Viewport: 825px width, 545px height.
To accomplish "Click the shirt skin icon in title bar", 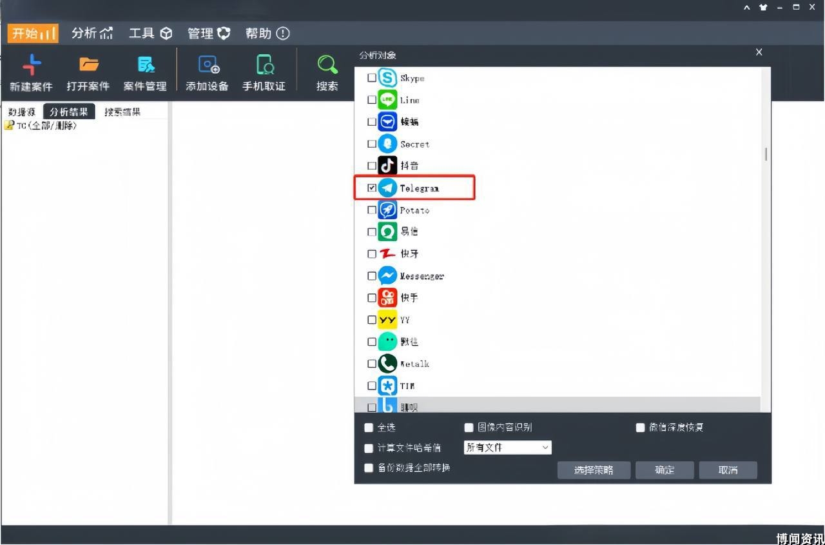I will pyautogui.click(x=764, y=7).
